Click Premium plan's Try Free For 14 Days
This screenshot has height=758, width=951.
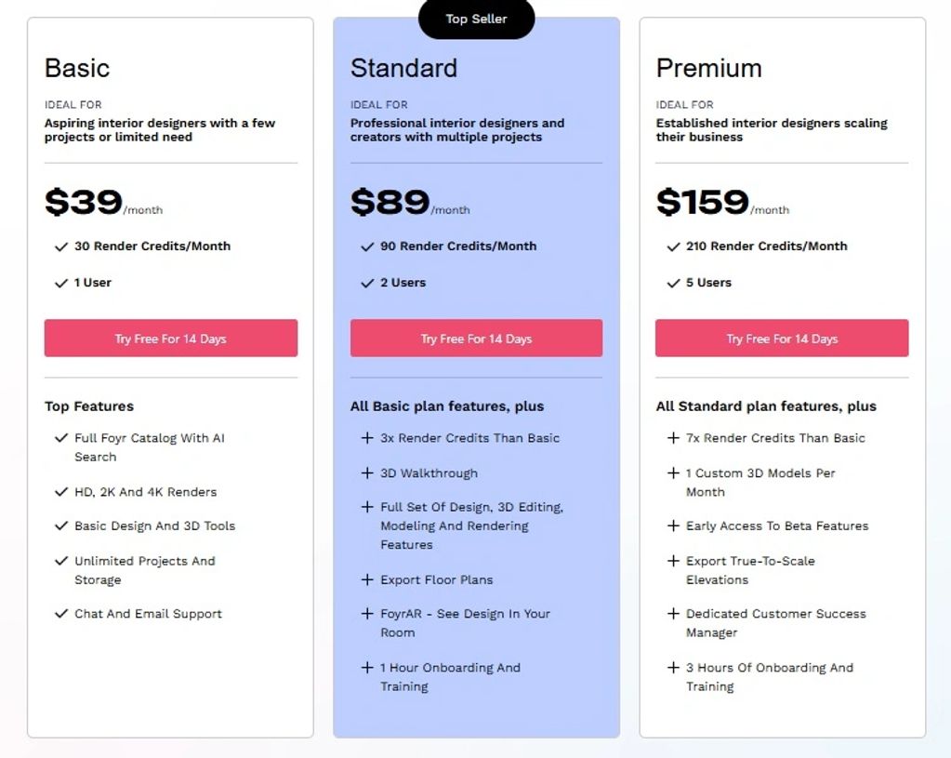tap(782, 339)
